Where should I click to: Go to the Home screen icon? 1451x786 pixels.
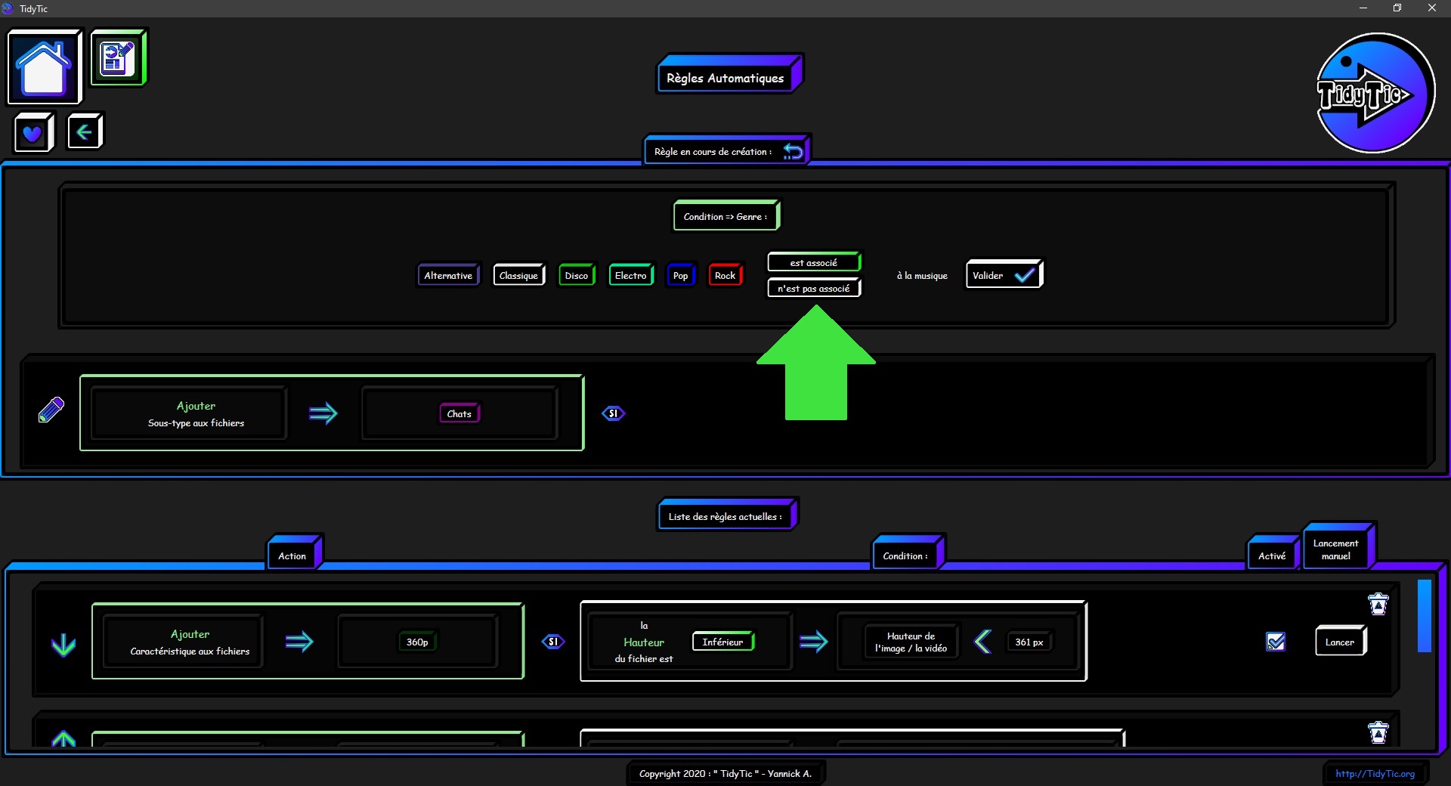(44, 67)
